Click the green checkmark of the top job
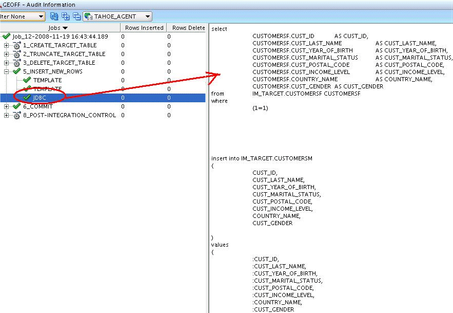Viewport: 453px width, 313px height. (x=6, y=36)
